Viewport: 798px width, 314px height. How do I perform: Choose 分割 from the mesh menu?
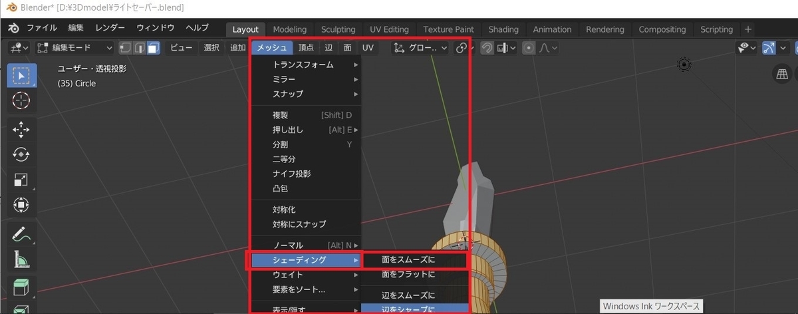coord(306,144)
